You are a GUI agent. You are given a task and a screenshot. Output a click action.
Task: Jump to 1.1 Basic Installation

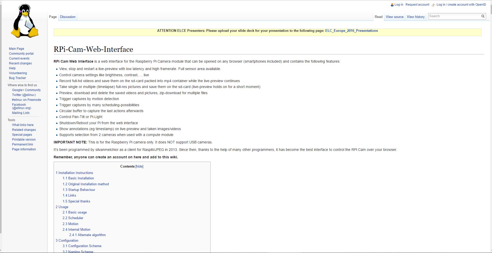(78, 178)
